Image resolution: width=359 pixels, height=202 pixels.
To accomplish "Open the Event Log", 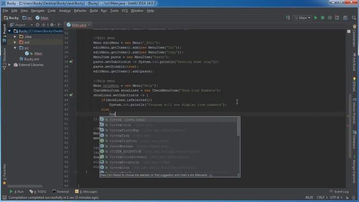I will click(x=339, y=192).
